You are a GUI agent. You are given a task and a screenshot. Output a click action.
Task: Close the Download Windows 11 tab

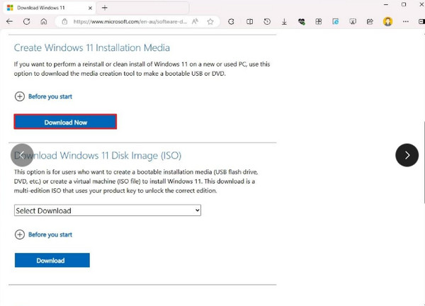tap(90, 8)
